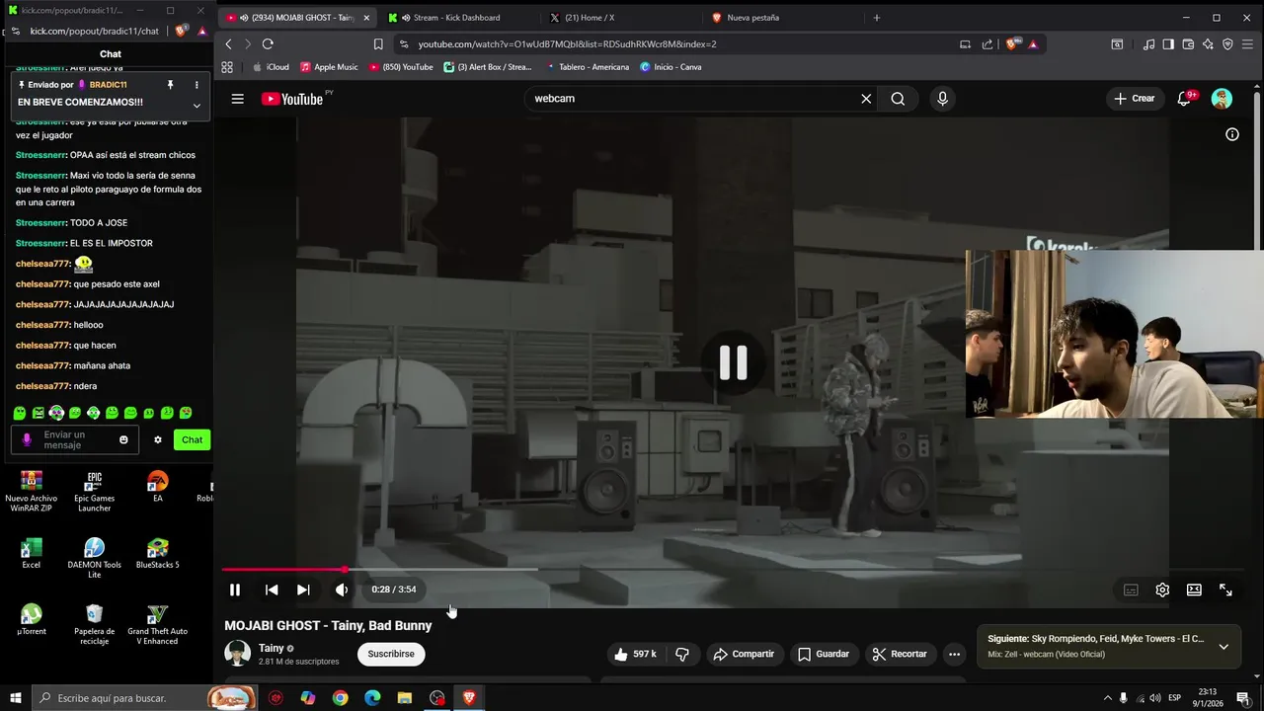
Task: Open the share page icon in address bar
Action: [x=987, y=44]
